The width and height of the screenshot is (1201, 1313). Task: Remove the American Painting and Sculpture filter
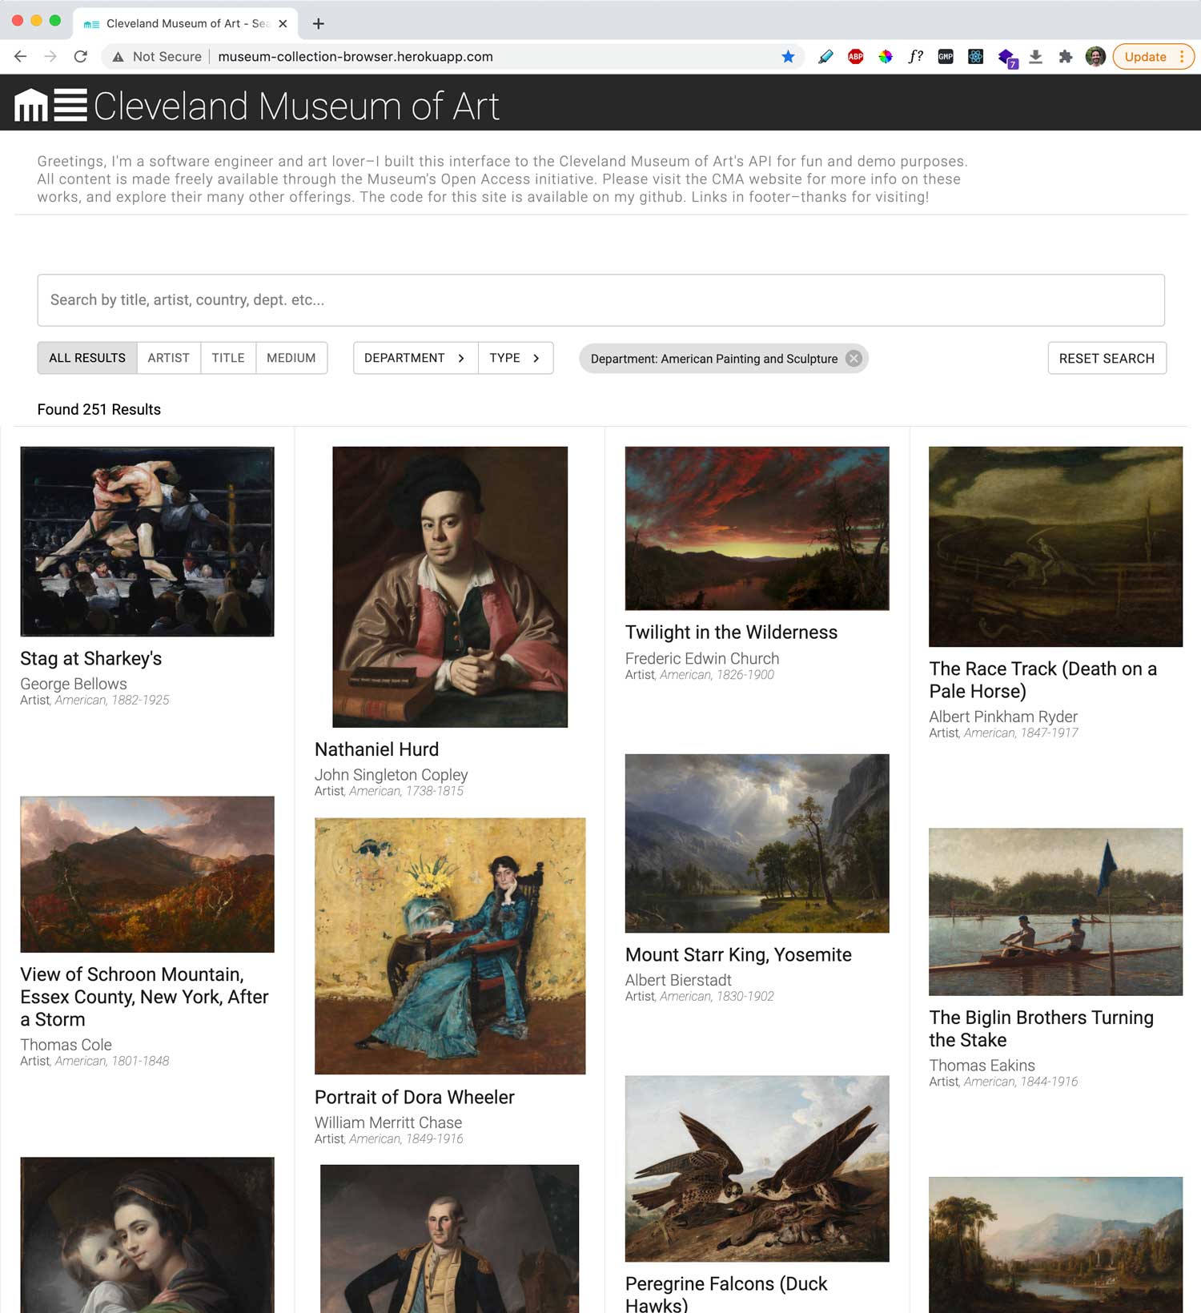pos(854,358)
